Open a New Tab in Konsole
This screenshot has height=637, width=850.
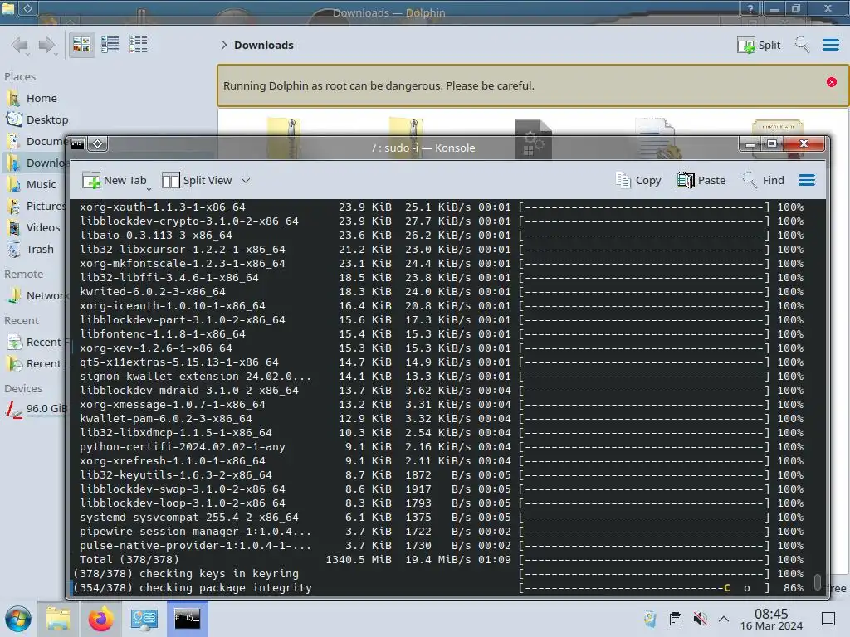[113, 180]
